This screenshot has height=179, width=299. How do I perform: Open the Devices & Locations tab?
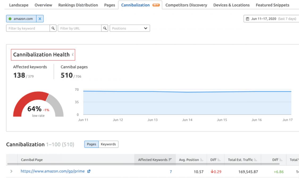pyautogui.click(x=231, y=5)
